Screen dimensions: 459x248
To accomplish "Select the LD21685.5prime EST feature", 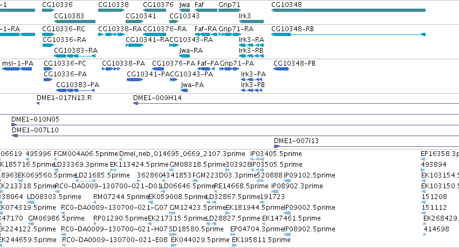I will coord(85,181).
